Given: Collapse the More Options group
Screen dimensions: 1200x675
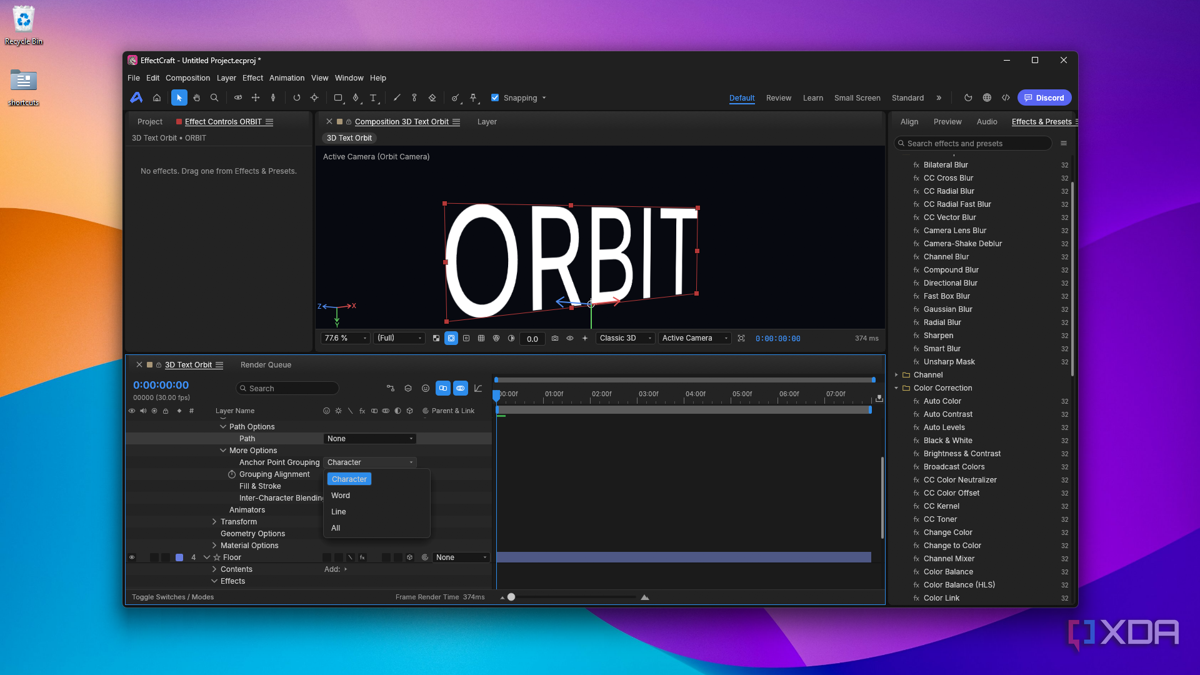Looking at the screenshot, I should [223, 451].
